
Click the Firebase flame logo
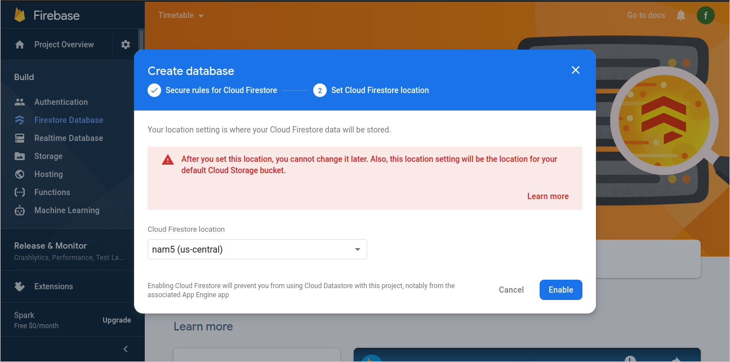coord(20,15)
